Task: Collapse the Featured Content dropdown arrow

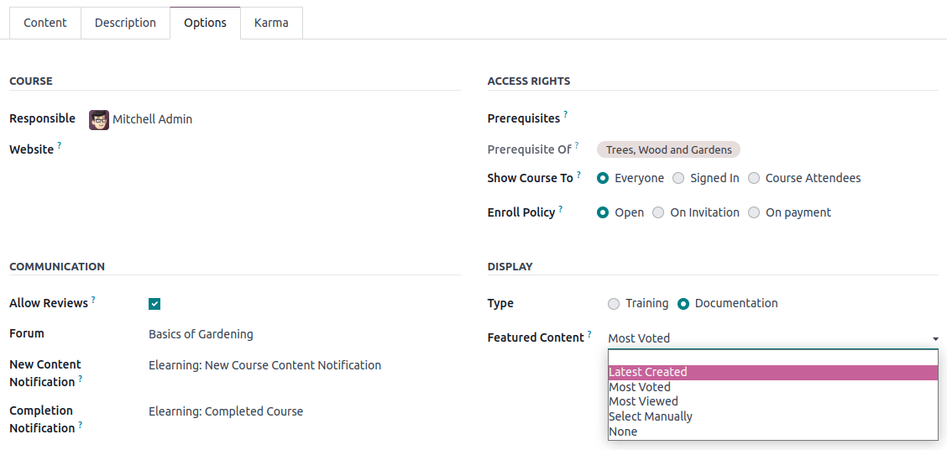Action: [x=935, y=339]
